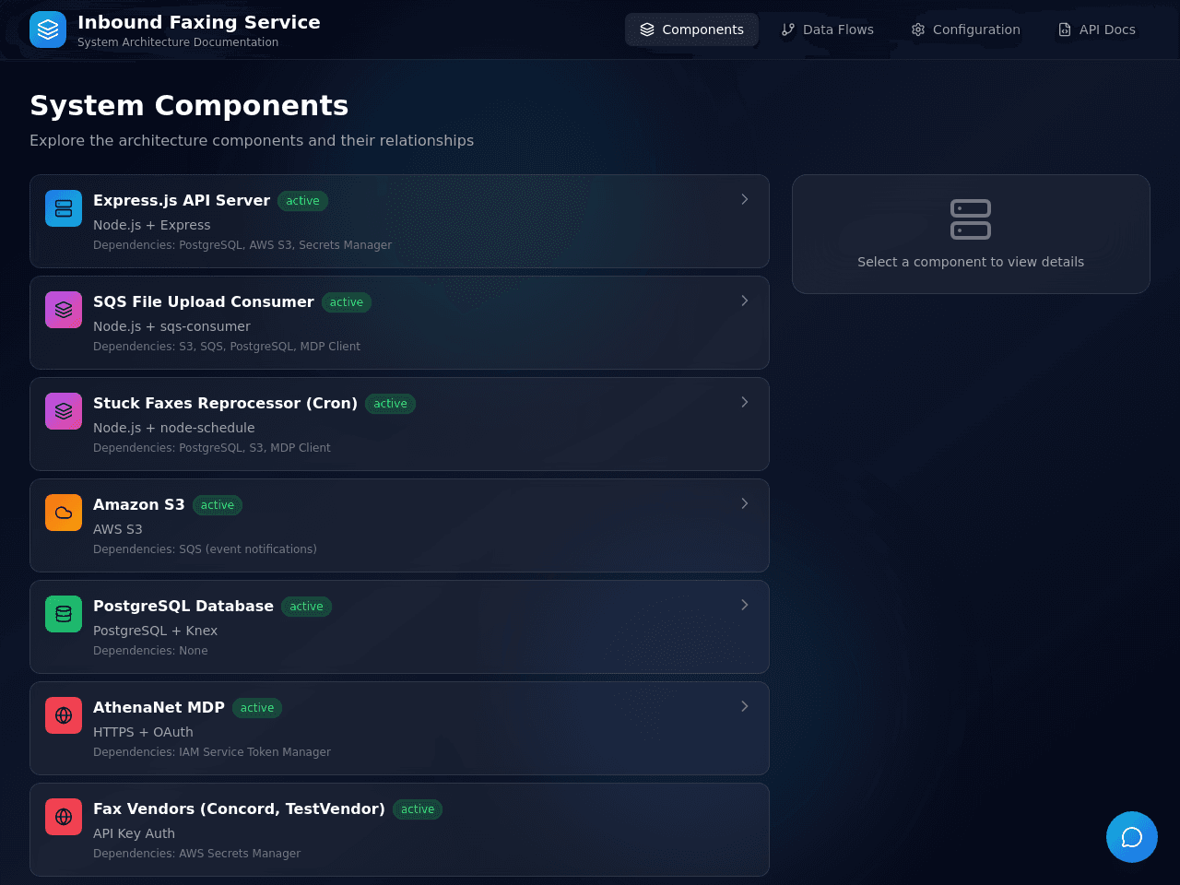Viewport: 1180px width, 885px height.
Task: Click the Inbound Faxing Service title
Action: click(x=199, y=22)
